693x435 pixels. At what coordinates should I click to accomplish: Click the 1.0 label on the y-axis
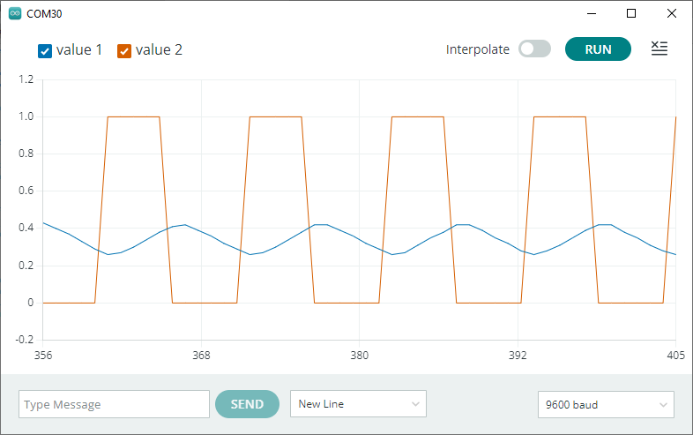click(x=25, y=116)
